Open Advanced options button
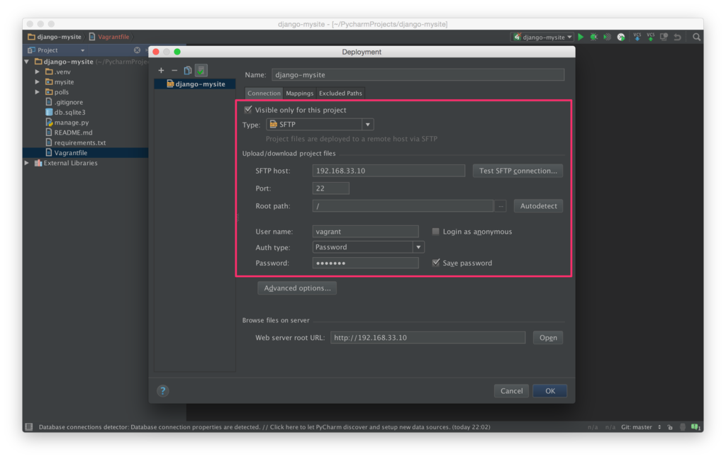The height and width of the screenshot is (459, 726). [297, 288]
